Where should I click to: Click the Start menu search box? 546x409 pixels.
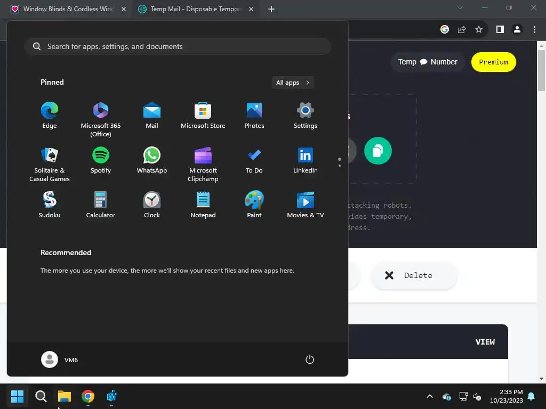tap(178, 46)
